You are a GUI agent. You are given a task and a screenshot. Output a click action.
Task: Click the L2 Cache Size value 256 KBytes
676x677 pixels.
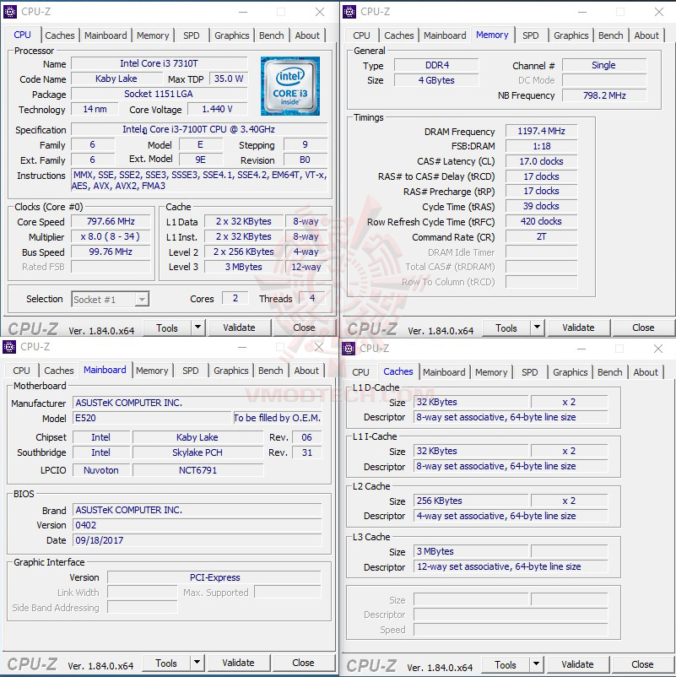[x=471, y=501]
